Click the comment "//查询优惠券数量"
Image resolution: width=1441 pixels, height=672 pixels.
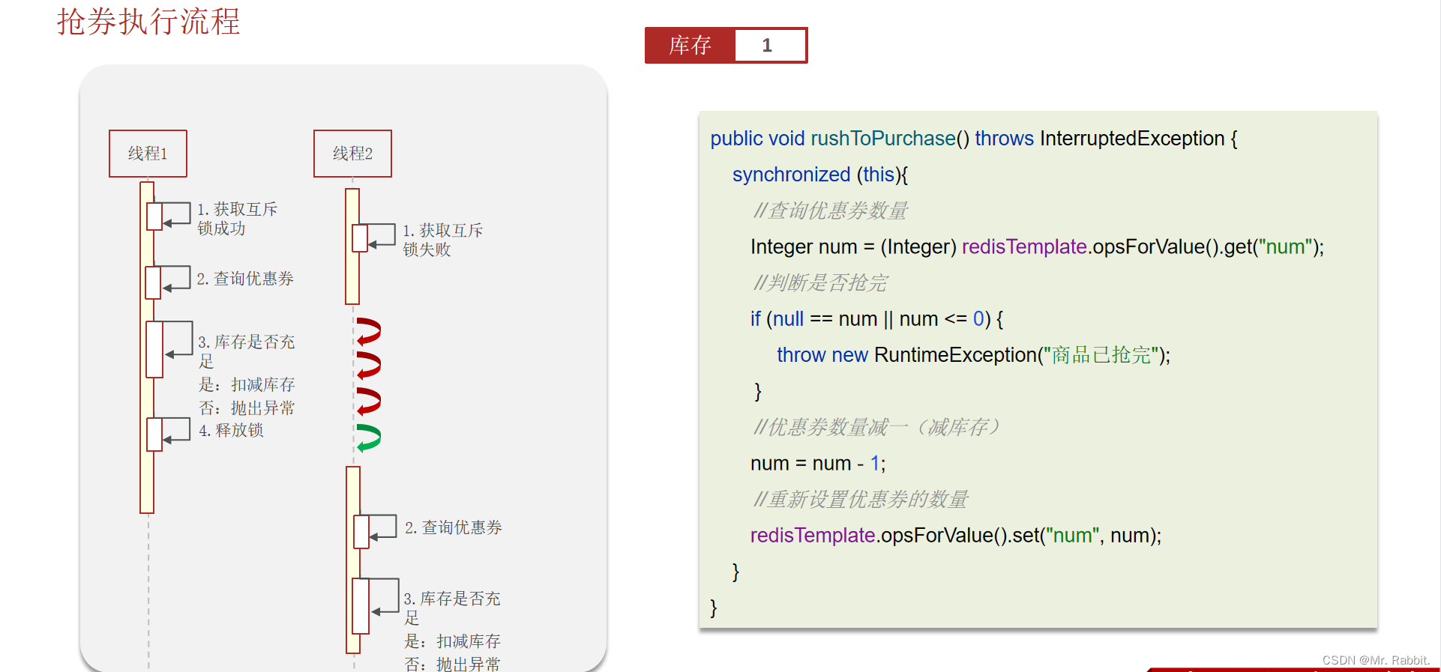click(830, 211)
